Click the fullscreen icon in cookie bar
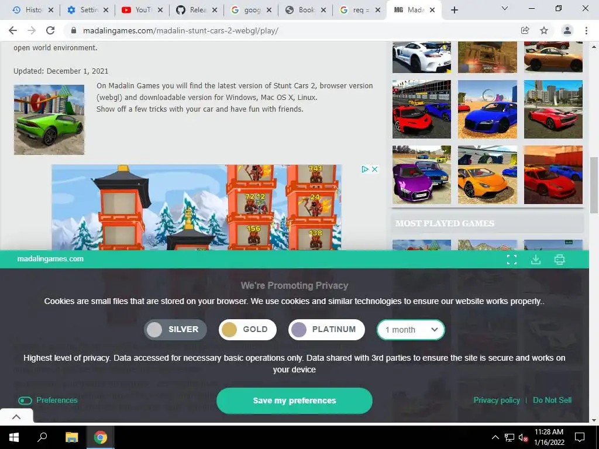Image resolution: width=599 pixels, height=449 pixels. coord(511,260)
